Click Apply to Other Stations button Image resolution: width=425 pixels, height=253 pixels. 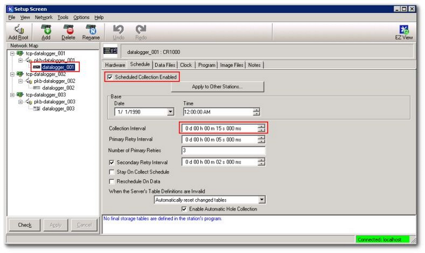click(217, 87)
